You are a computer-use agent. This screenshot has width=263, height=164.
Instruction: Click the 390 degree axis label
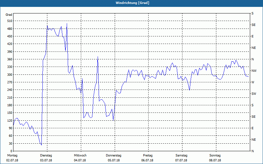coord(10,52)
